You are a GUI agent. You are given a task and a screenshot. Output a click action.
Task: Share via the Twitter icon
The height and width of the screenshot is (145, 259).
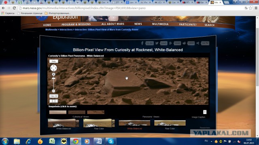pos(157,43)
